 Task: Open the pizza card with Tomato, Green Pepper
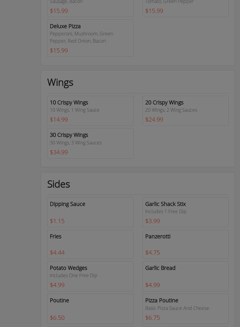(185, 8)
